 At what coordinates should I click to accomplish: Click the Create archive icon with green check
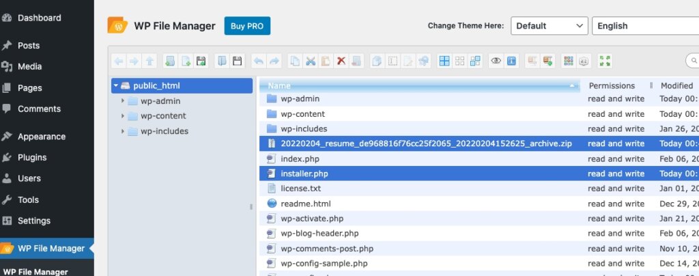click(548, 61)
